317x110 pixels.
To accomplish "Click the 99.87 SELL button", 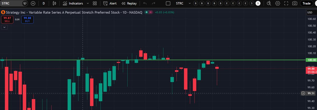I will 7,19.
